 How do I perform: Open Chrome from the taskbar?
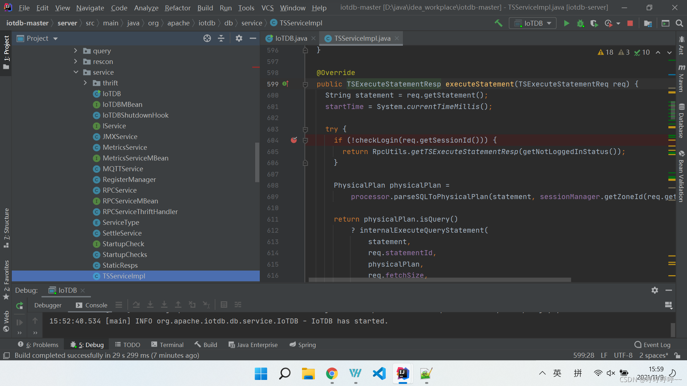click(x=332, y=373)
